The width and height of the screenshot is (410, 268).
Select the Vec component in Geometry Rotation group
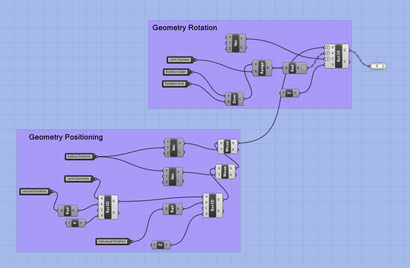tap(236, 43)
